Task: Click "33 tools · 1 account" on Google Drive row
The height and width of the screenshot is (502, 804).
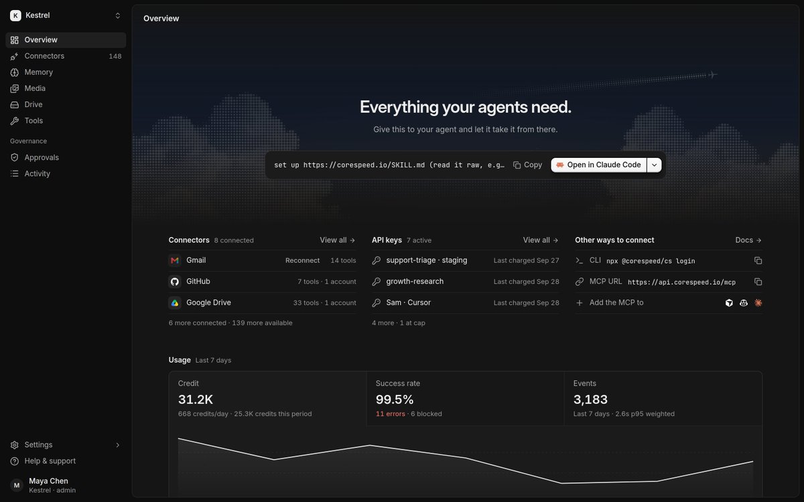Action: (x=325, y=303)
